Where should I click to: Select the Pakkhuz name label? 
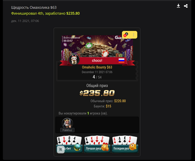(x=67, y=130)
